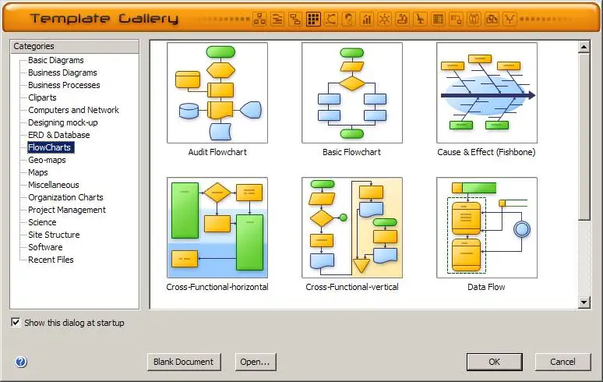Open help with the blue question icon
Viewport: 603px width, 382px height.
21,362
